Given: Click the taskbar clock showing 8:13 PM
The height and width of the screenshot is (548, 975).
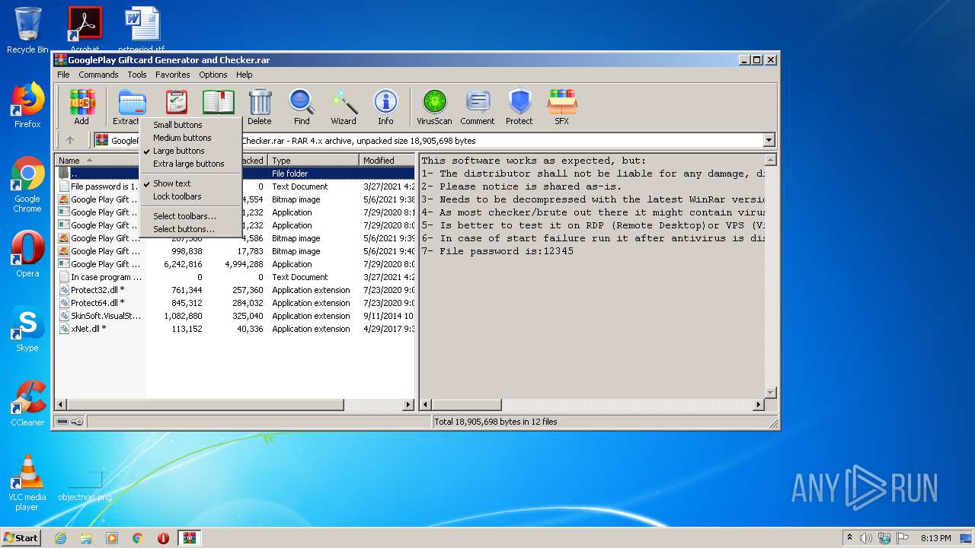Looking at the screenshot, I should (x=935, y=538).
